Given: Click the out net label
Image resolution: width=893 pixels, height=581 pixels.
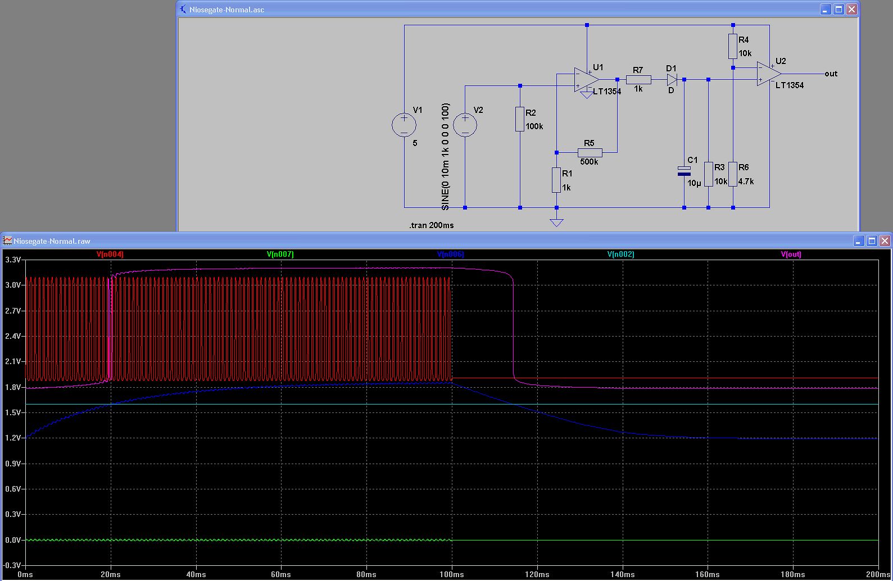Looking at the screenshot, I should [x=831, y=74].
